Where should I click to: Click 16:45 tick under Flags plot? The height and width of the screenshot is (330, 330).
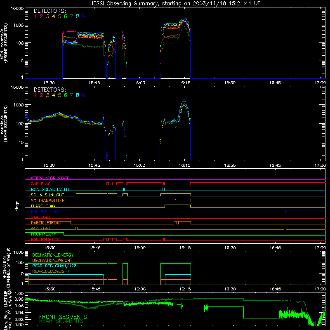click(275, 248)
